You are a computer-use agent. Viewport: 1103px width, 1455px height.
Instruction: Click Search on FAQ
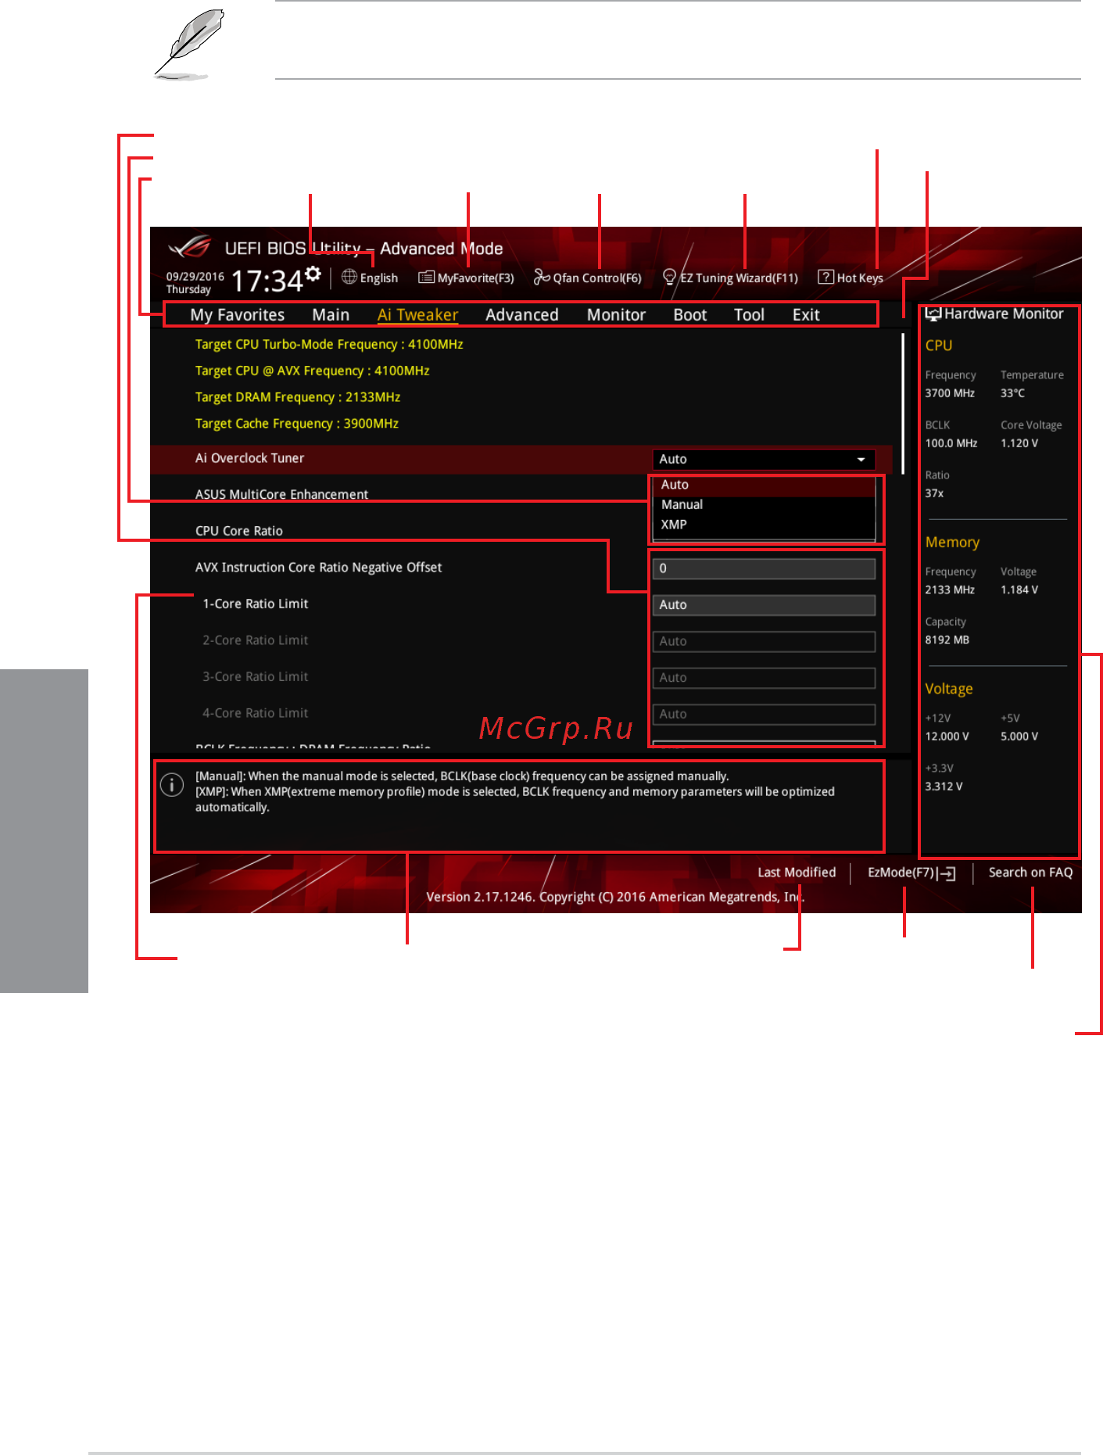coord(1030,873)
